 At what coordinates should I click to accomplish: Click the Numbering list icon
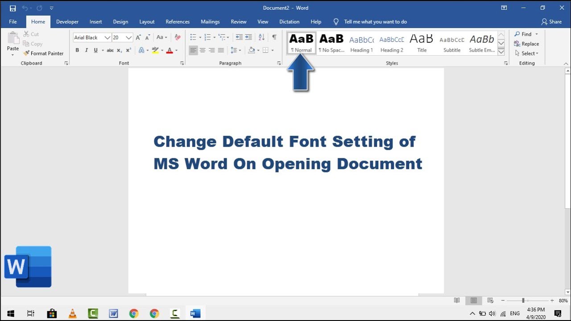(207, 37)
